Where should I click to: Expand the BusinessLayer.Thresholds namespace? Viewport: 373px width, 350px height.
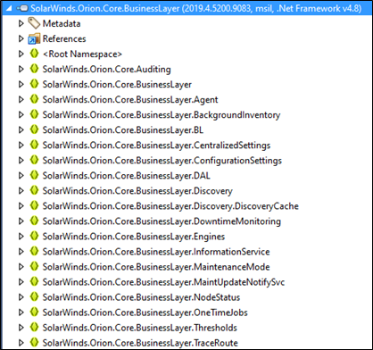21,327
